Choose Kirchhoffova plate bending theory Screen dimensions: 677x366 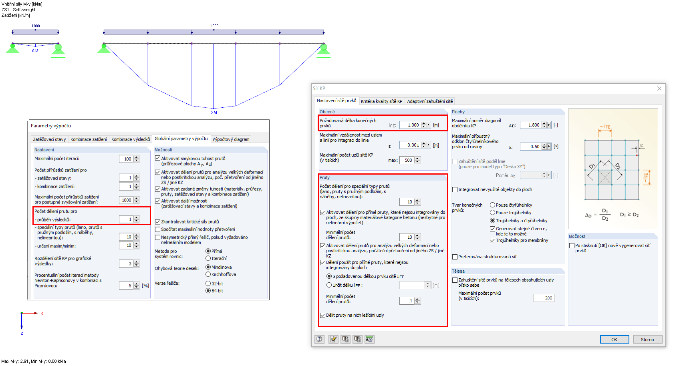tap(208, 274)
